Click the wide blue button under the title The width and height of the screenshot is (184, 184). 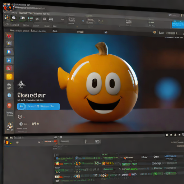click(x=38, y=106)
